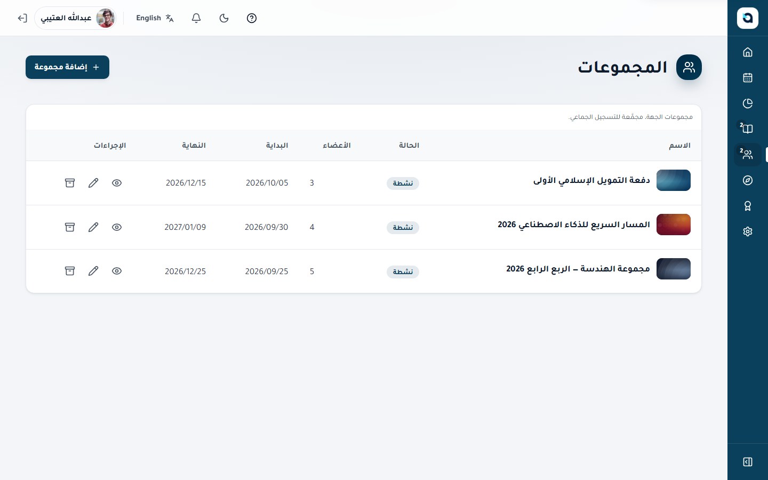Open the دفعة التمويل الإسلامي الأولى name

[x=591, y=180]
